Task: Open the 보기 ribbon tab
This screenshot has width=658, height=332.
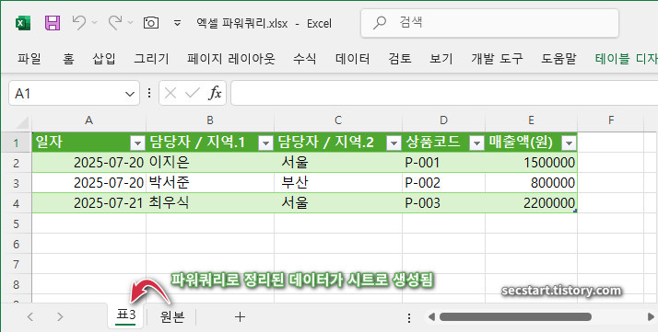Action: click(441, 59)
